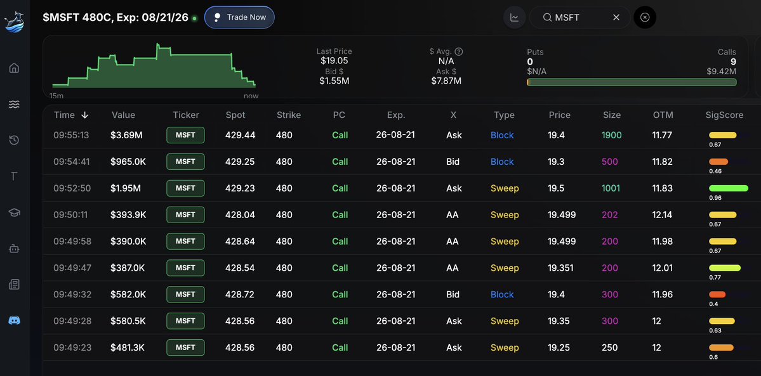Viewport: 761px width, 376px height.
Task: Click the Ask $ $7.87M value
Action: [x=446, y=81]
